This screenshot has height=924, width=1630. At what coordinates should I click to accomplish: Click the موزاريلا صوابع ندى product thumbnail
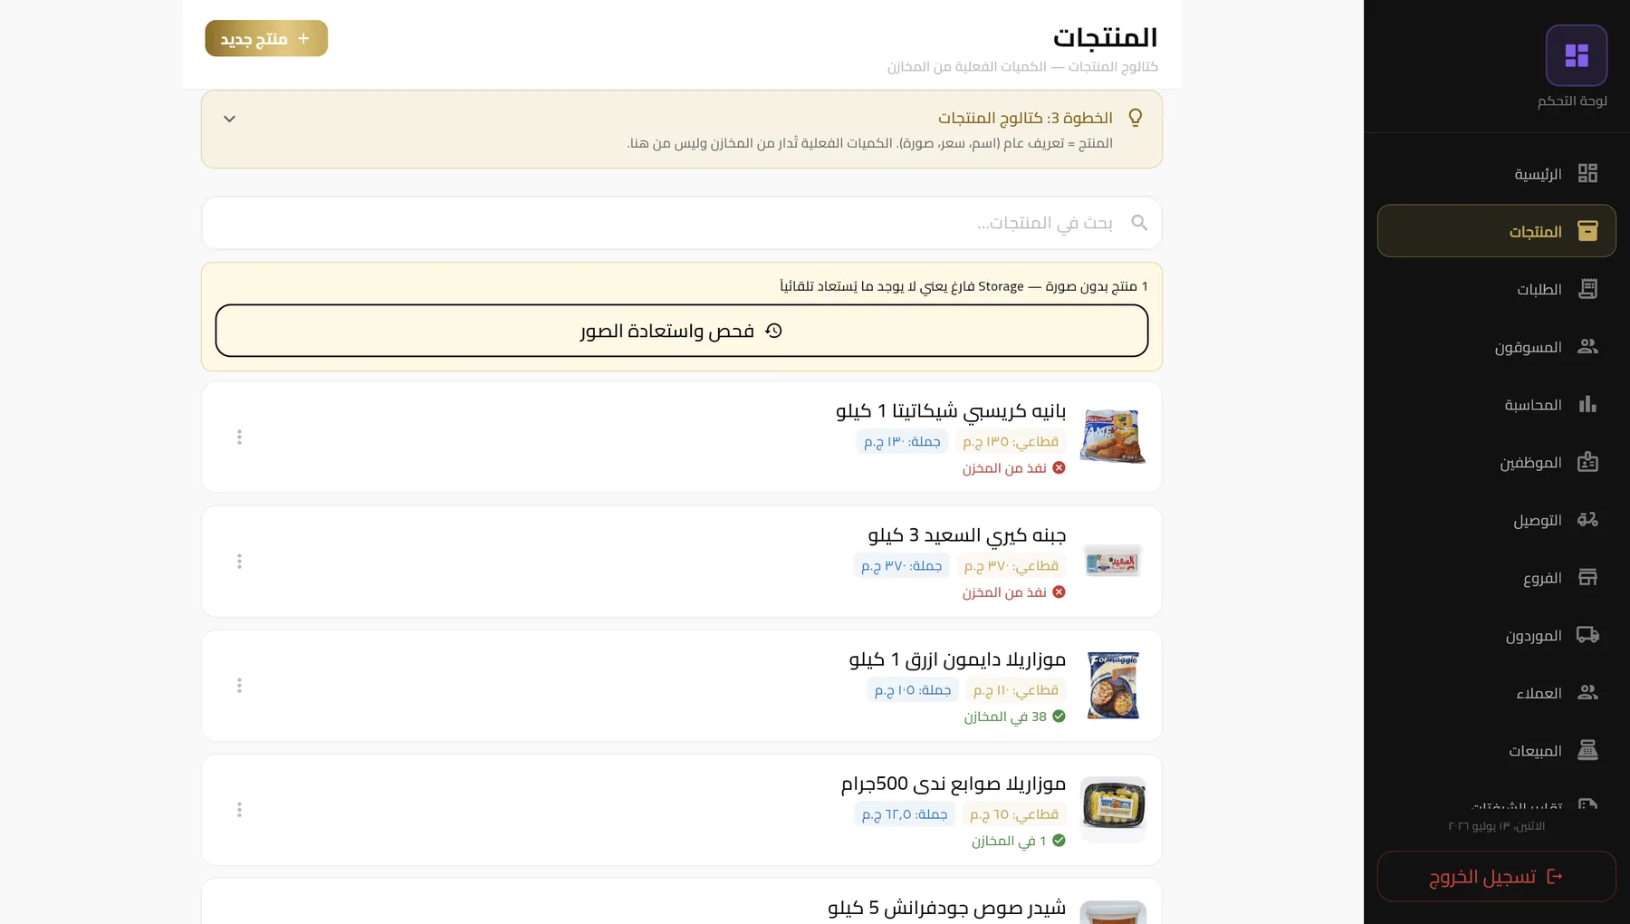pyautogui.click(x=1113, y=810)
